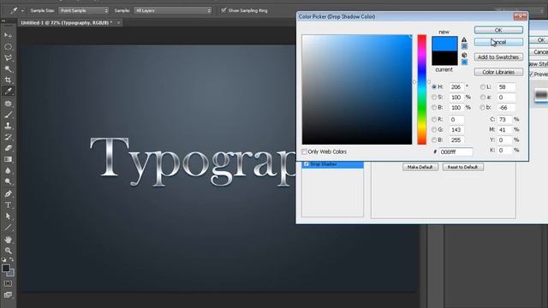Click Add to Swatches
This screenshot has width=548, height=308.
coord(498,57)
